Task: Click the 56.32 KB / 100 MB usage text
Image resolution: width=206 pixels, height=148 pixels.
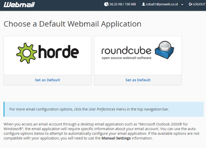Action: point(123,4)
